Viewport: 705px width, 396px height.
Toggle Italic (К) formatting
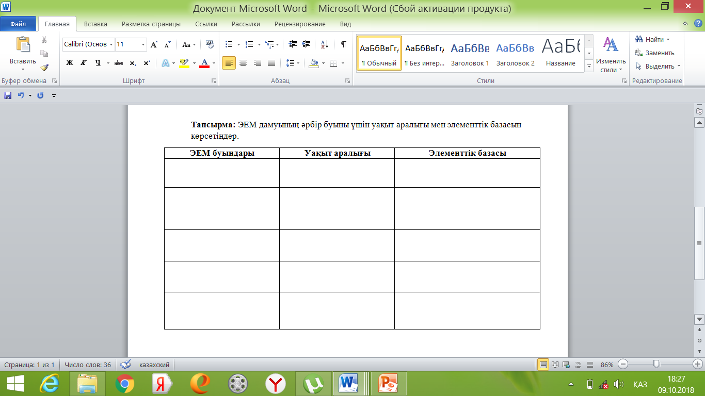coord(83,63)
